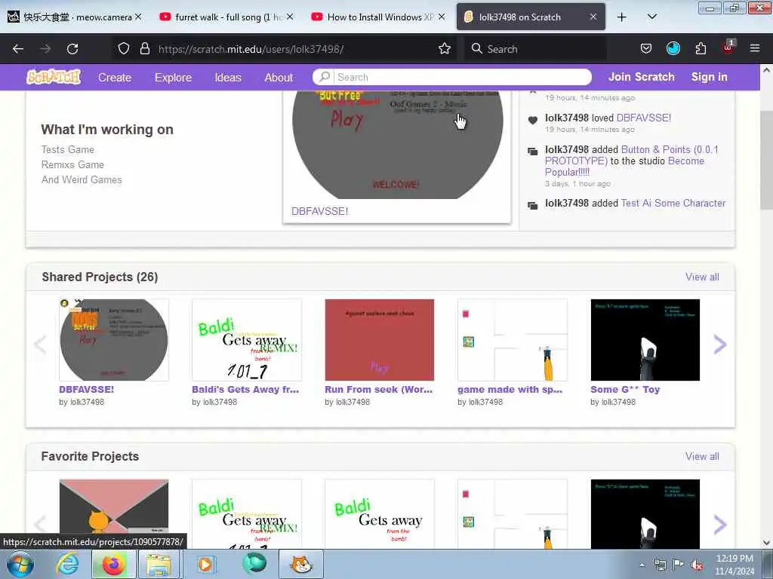The image size is (773, 579).
Task: Open DBFAVSSE! link in loved activity
Action: click(x=644, y=118)
